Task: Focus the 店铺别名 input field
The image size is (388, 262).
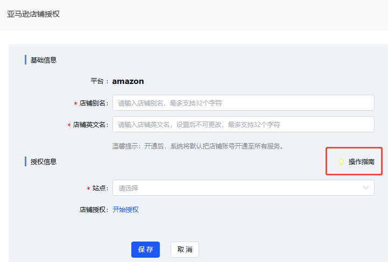Action: tap(243, 103)
